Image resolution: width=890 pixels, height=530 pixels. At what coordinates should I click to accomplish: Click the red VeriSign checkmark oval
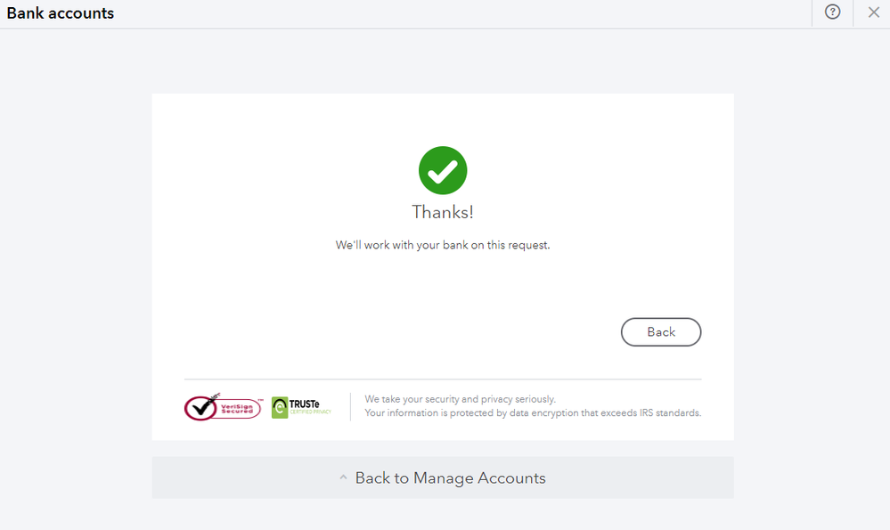pos(202,408)
